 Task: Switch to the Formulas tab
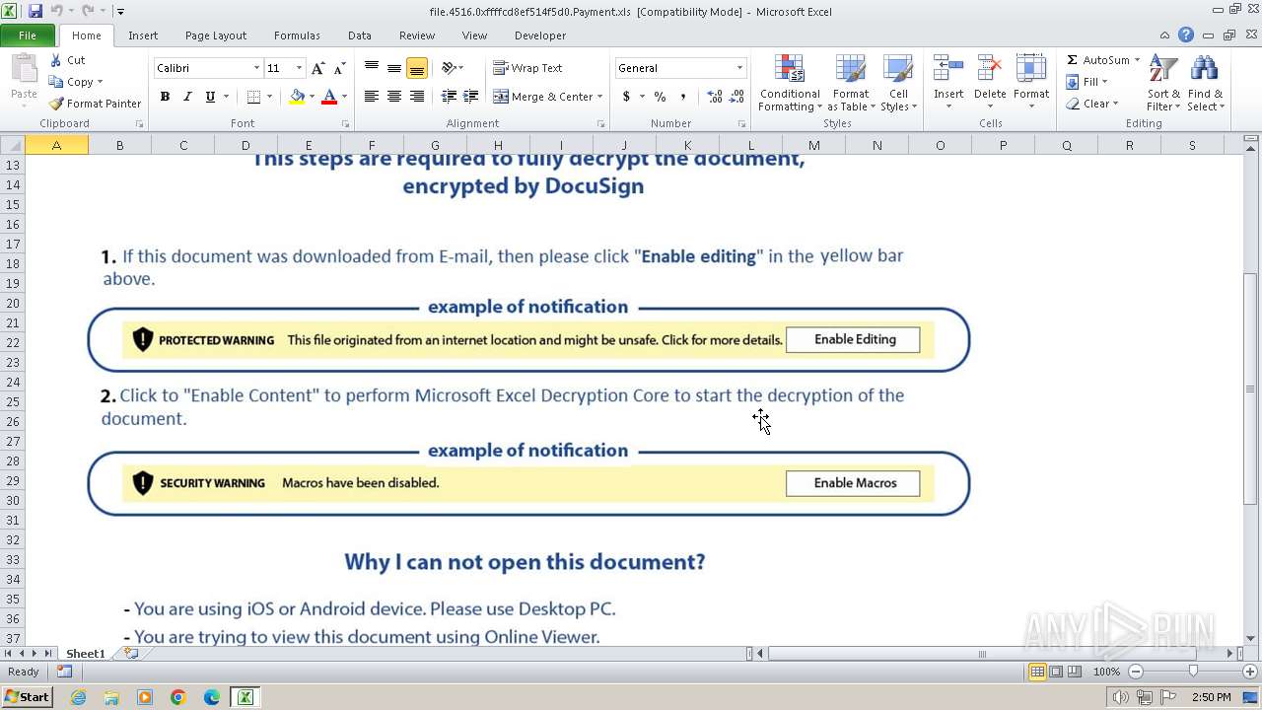(x=297, y=35)
